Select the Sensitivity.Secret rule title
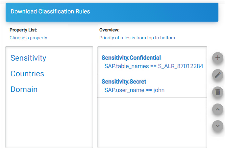This screenshot has width=225, height=150. pyautogui.click(x=124, y=82)
